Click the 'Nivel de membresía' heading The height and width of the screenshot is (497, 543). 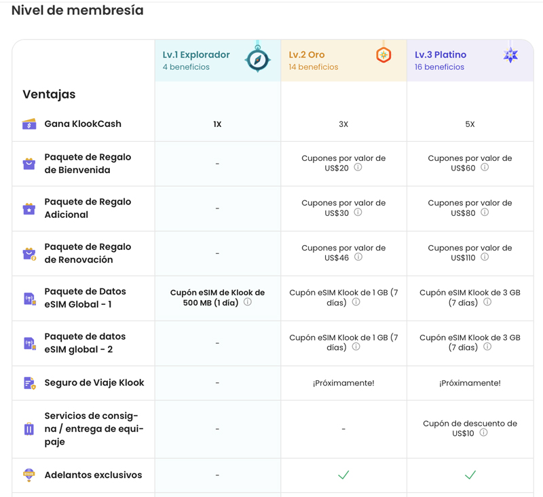pos(77,10)
